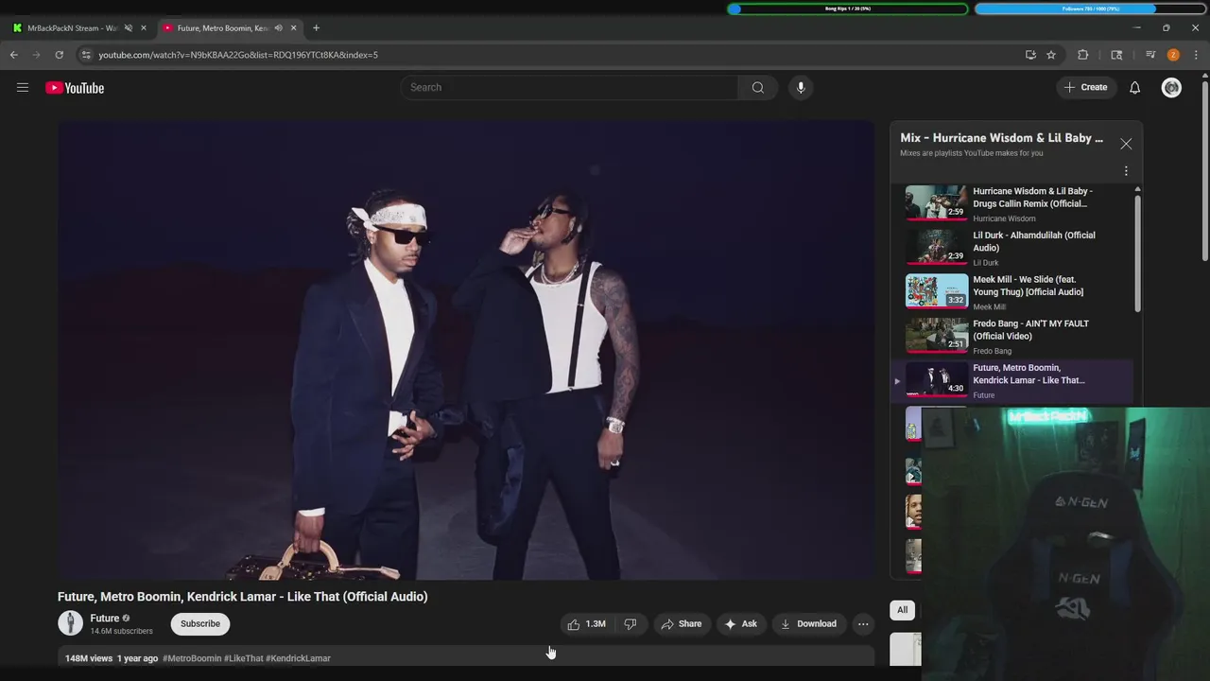Subscribe to the Future channel
The height and width of the screenshot is (681, 1210).
click(200, 624)
